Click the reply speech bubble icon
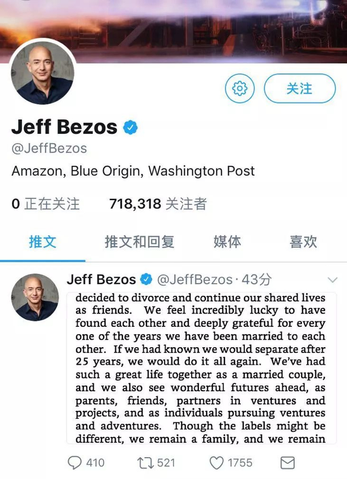The image size is (347, 479). point(75,463)
